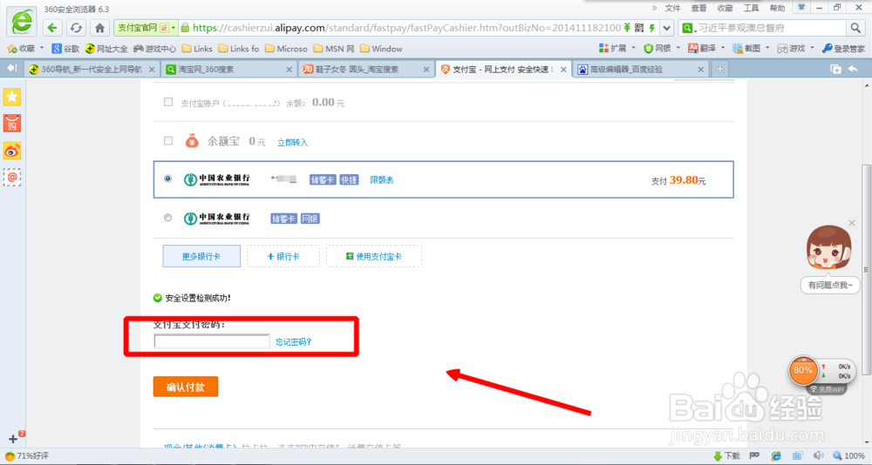Select Agricultural Bank 网银 radio option
Image resolution: width=872 pixels, height=465 pixels.
168,218
